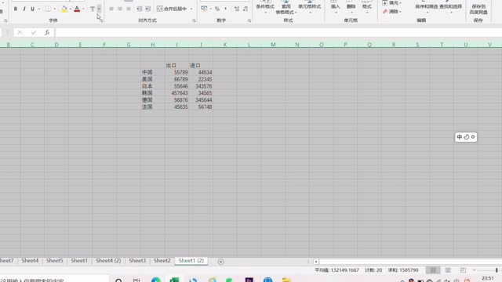Open alignment settings dialog launcher
The width and height of the screenshot is (502, 282).
pos(194,20)
